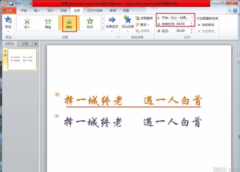Viewport: 240px width, 172px height.
Task: Expand the animation gallery more arrow
Action: (x=103, y=28)
